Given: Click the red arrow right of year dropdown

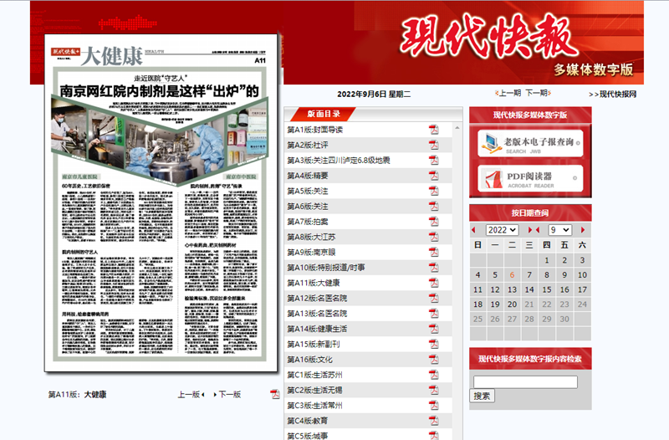Looking at the screenshot, I should (530, 230).
